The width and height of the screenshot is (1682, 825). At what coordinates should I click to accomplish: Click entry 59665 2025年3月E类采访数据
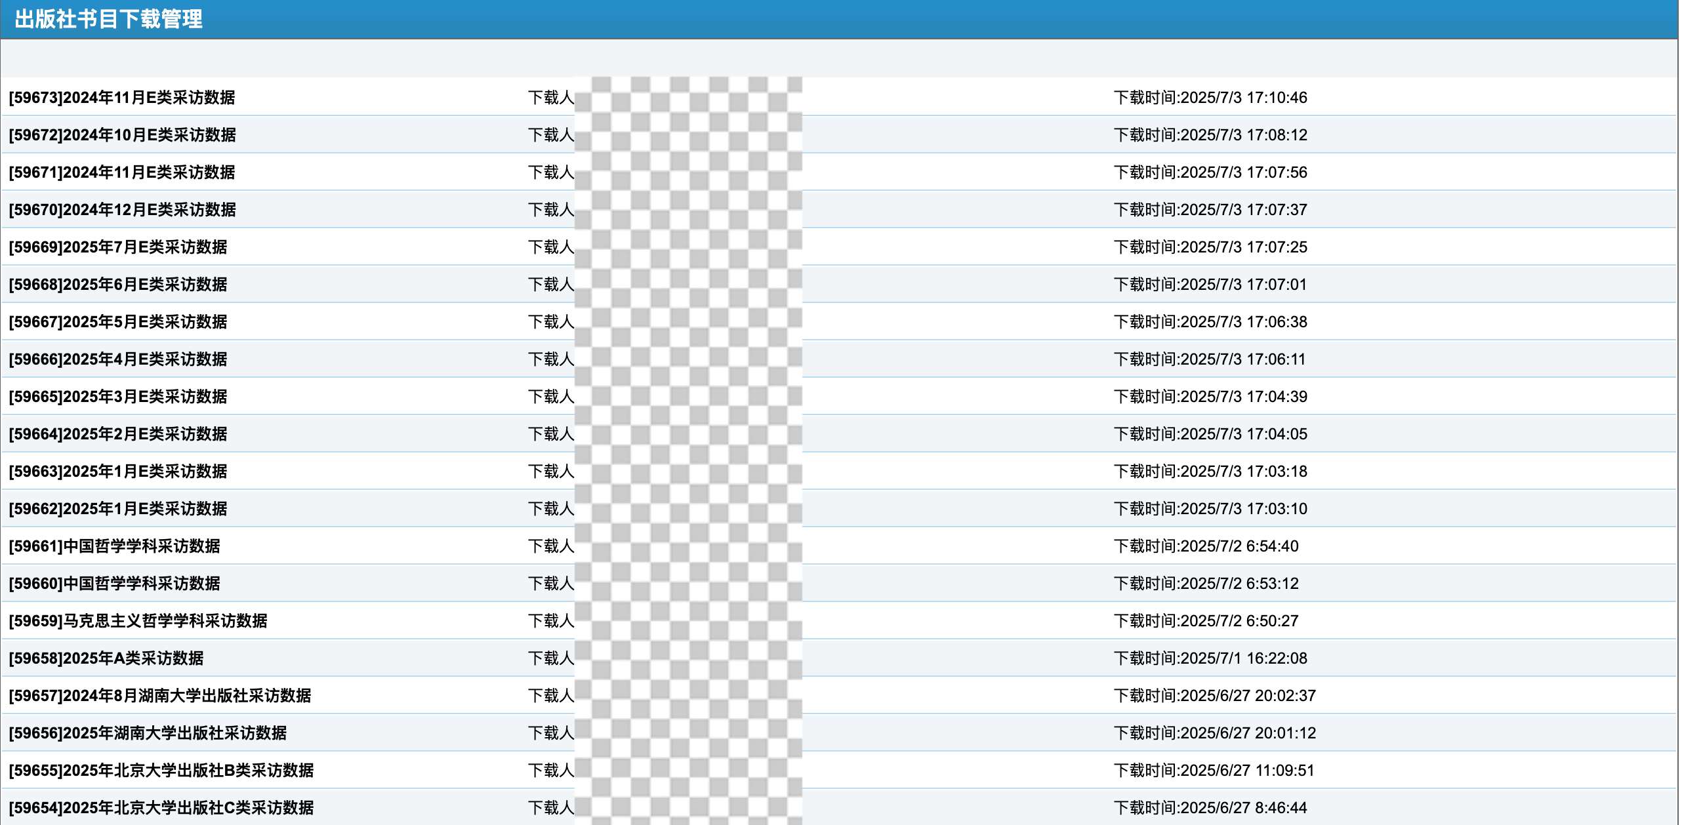tap(118, 397)
